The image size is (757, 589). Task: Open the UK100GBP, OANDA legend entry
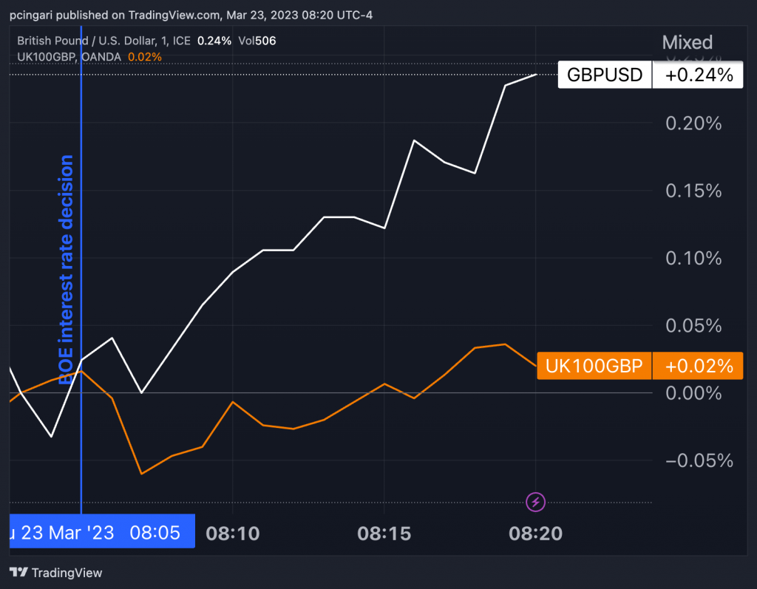pyautogui.click(x=69, y=56)
